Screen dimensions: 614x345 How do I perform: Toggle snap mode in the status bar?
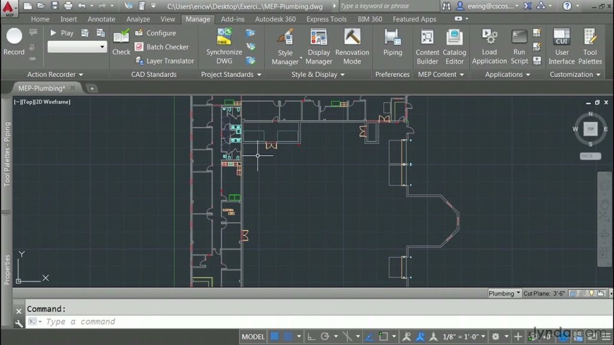(x=273, y=336)
